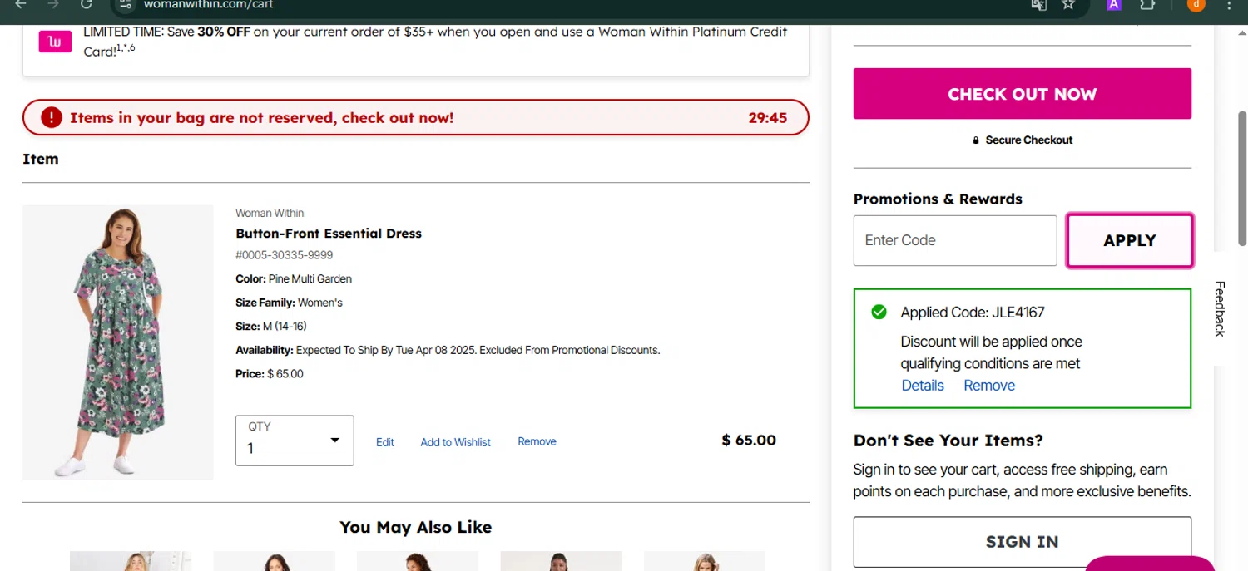This screenshot has height=571, width=1248.
Task: Open the Chrome three-dot menu
Action: 1230,4
